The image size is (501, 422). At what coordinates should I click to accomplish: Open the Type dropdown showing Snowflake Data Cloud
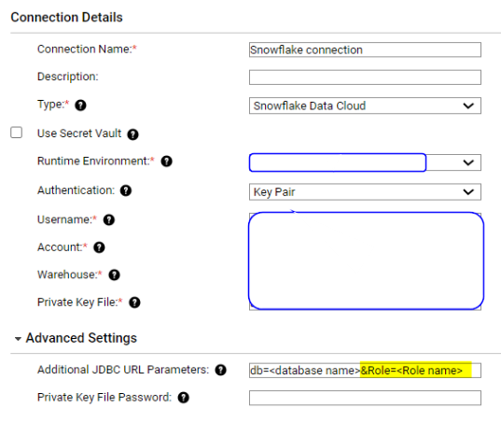pyautogui.click(x=365, y=105)
